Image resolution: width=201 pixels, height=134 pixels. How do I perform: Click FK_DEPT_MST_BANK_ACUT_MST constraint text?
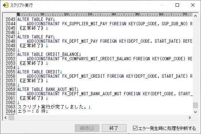click(92, 94)
